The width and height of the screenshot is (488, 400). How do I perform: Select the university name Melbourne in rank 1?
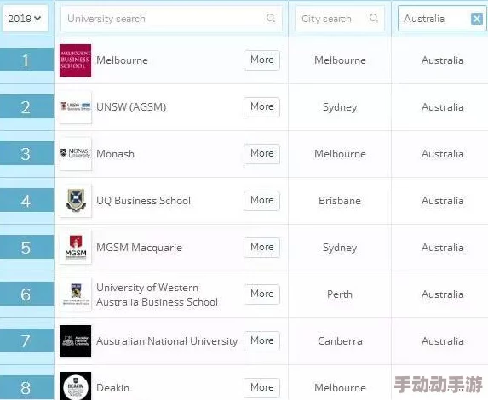[122, 60]
